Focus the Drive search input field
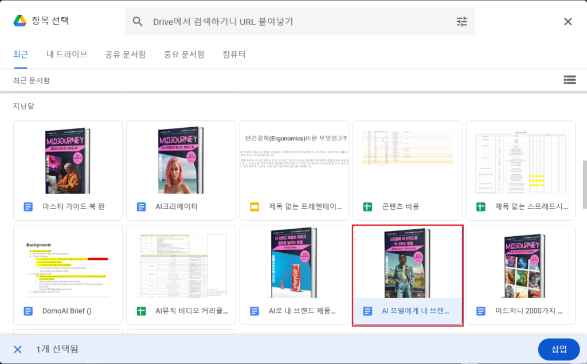587x364 pixels. [298, 22]
